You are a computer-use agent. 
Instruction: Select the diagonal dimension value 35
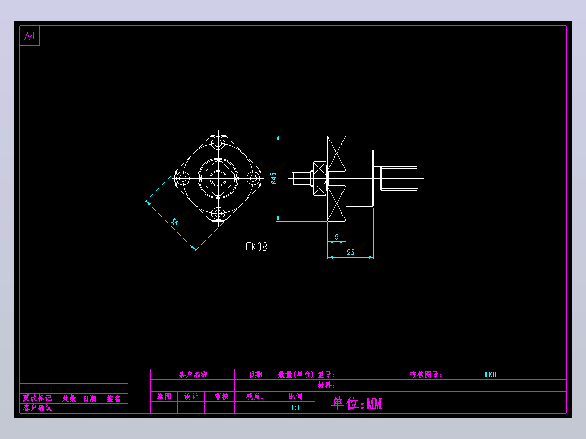(174, 222)
